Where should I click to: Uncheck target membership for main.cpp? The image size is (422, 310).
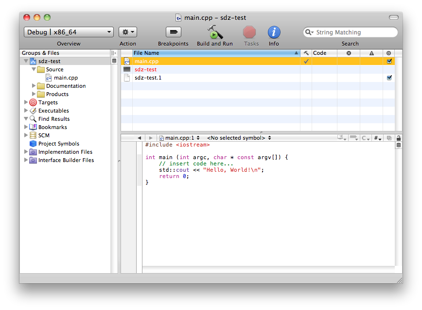click(x=389, y=61)
